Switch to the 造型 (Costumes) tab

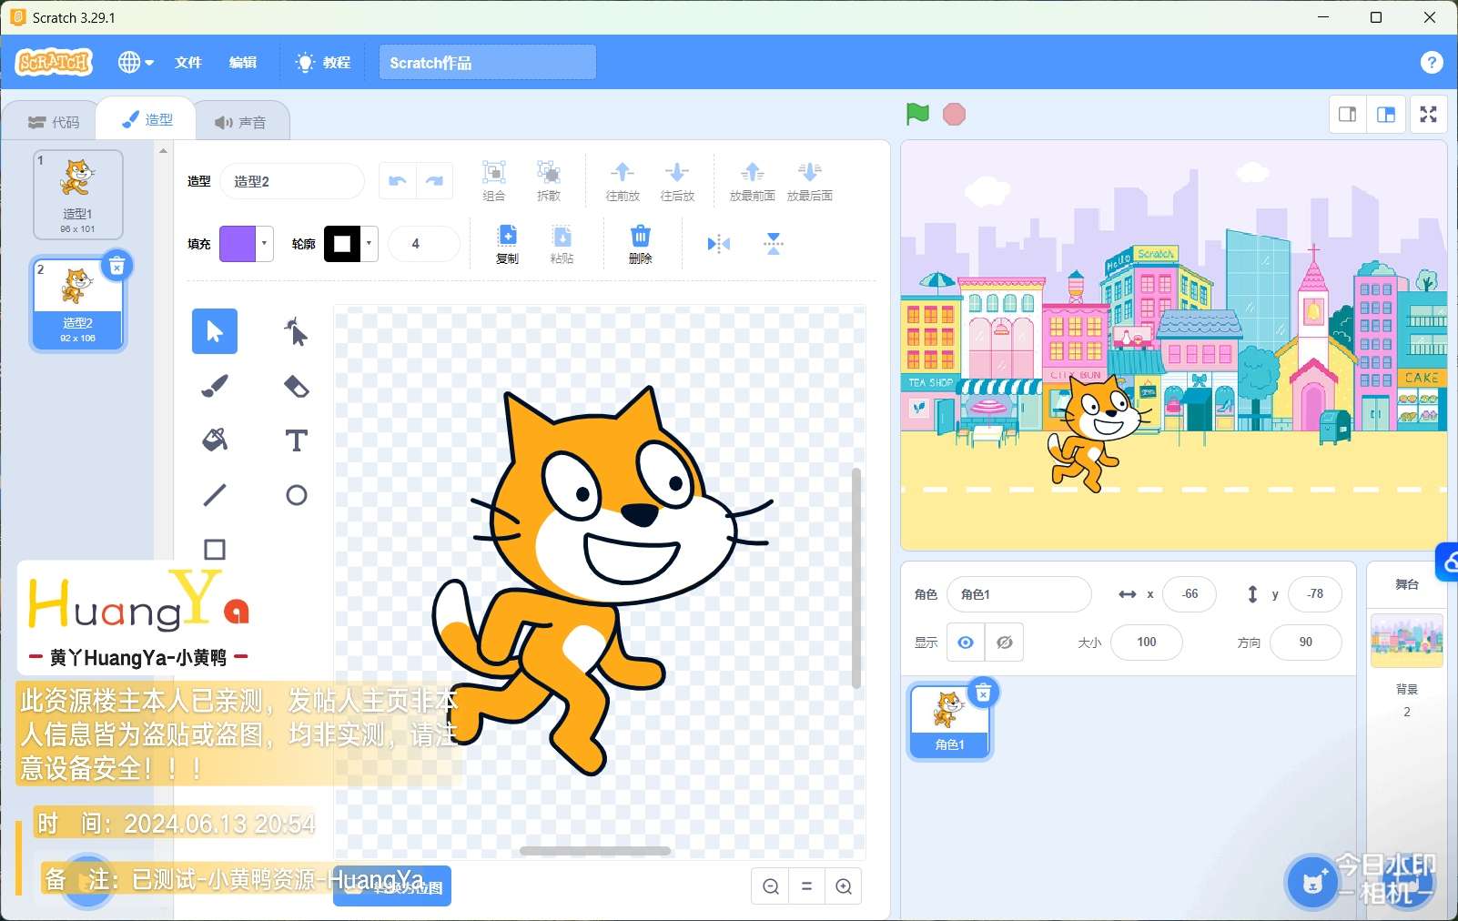[x=147, y=119]
